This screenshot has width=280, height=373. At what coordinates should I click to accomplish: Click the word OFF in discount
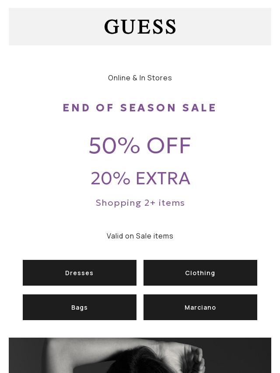tap(168, 145)
